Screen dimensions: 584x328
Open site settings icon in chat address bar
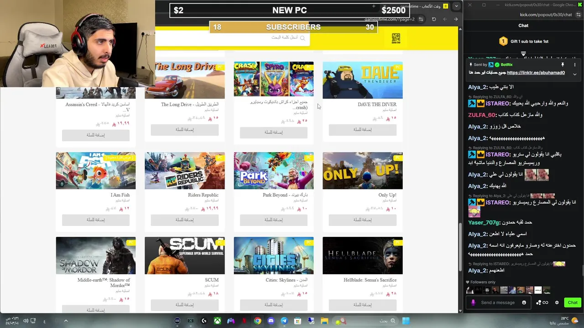[x=578, y=15]
